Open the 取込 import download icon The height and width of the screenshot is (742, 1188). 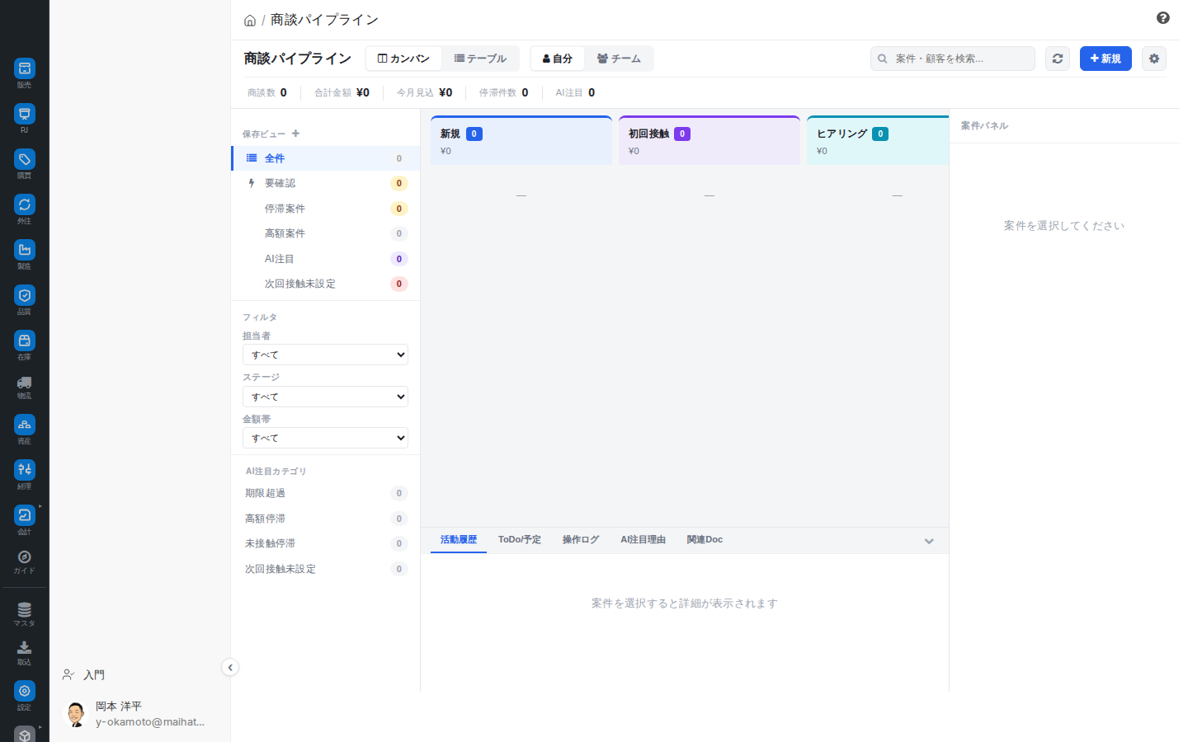pyautogui.click(x=25, y=648)
